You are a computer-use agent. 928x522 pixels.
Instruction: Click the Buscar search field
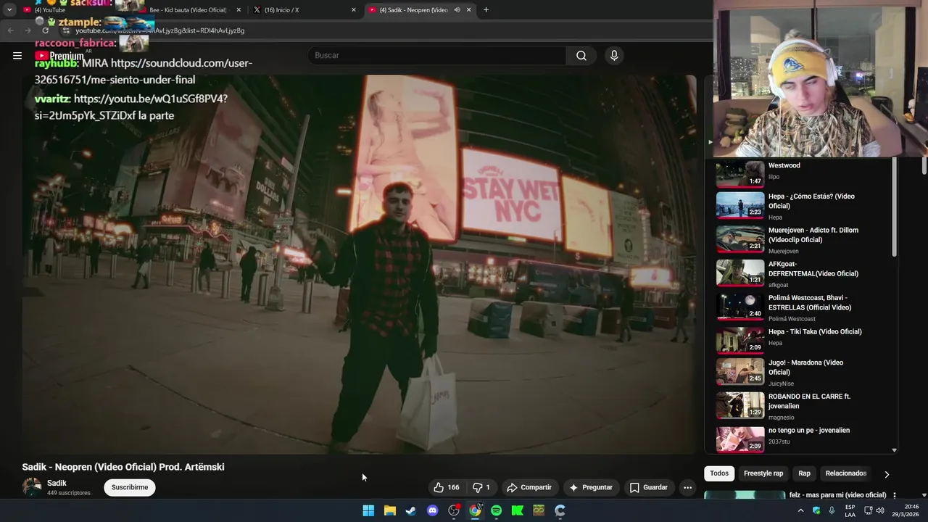click(437, 56)
